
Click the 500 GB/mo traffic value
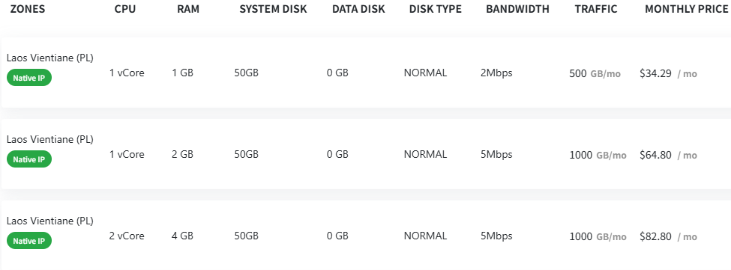coord(595,73)
